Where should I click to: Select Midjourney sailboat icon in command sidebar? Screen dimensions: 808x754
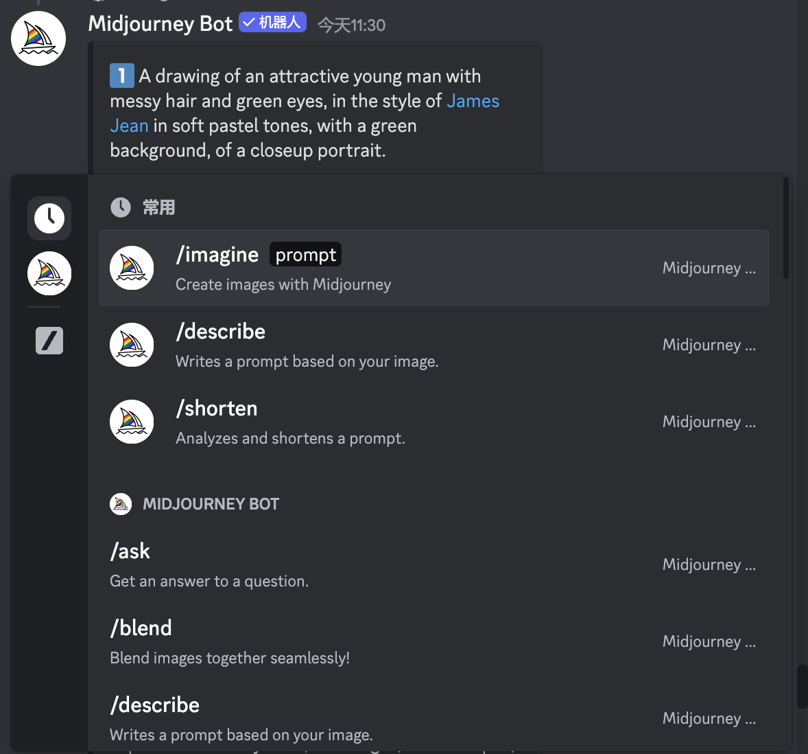pyautogui.click(x=49, y=273)
